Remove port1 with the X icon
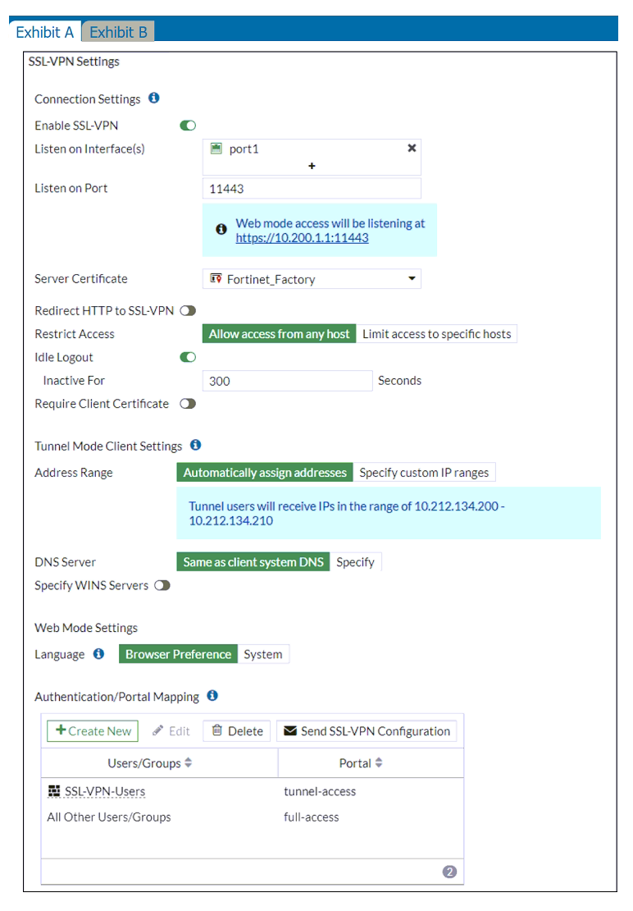The height and width of the screenshot is (911, 633). pos(412,149)
